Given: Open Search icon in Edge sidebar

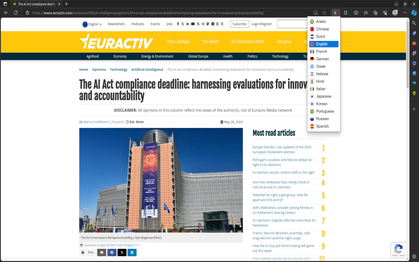Looking at the screenshot, I should [414, 23].
